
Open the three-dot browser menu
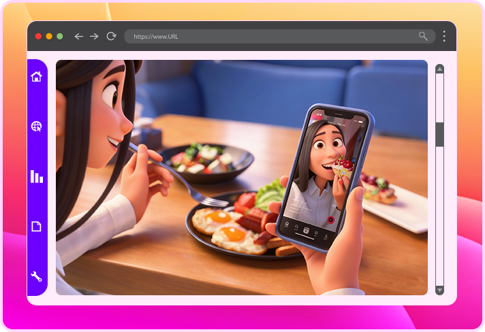coord(444,36)
